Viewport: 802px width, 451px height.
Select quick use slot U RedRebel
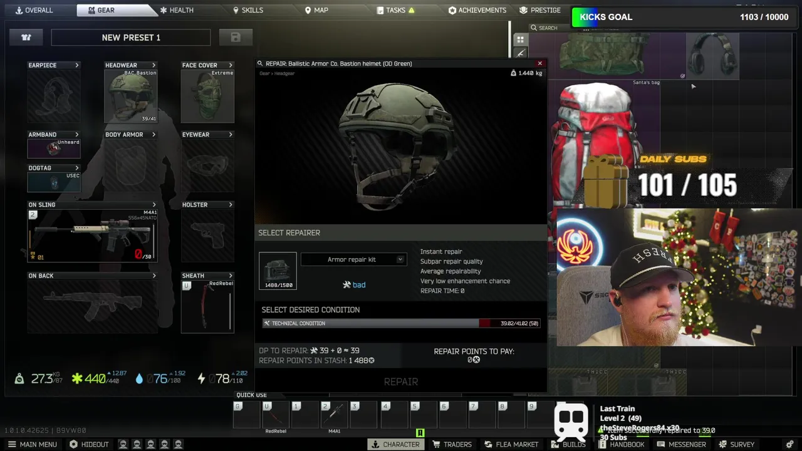click(x=276, y=414)
